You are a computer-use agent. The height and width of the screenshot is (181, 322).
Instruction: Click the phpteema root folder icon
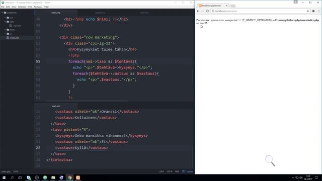5,13
